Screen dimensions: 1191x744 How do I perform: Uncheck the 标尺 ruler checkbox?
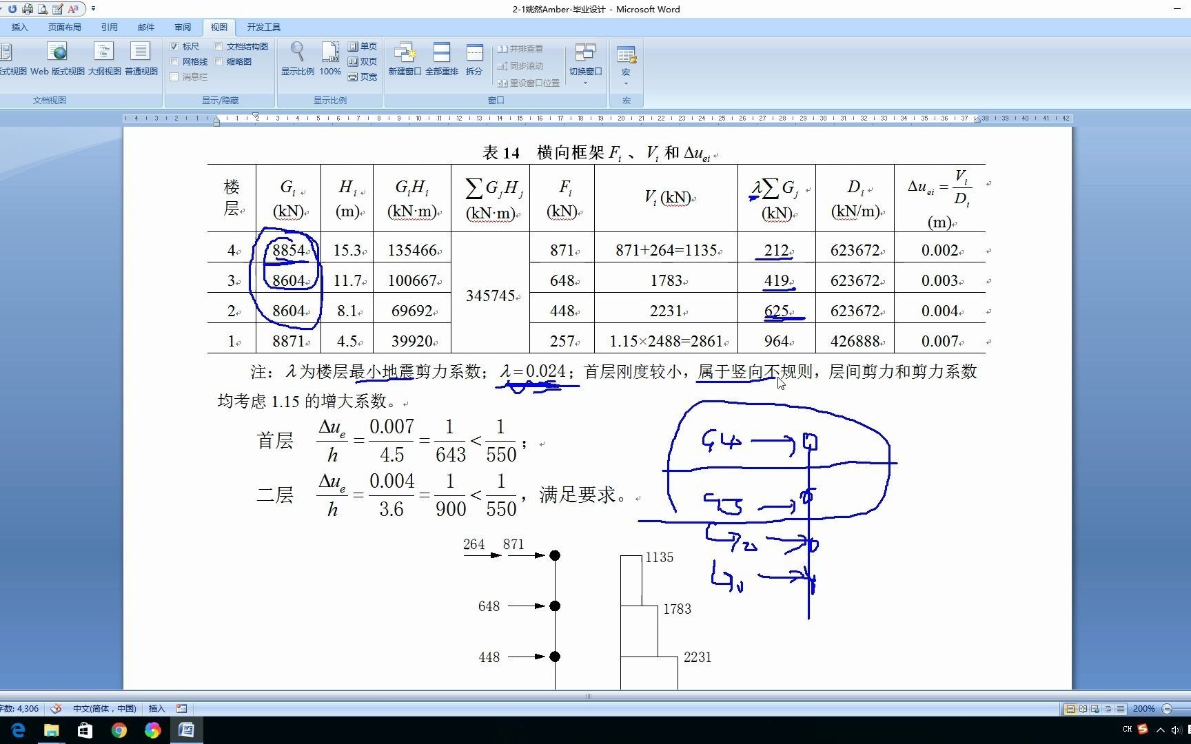point(174,46)
